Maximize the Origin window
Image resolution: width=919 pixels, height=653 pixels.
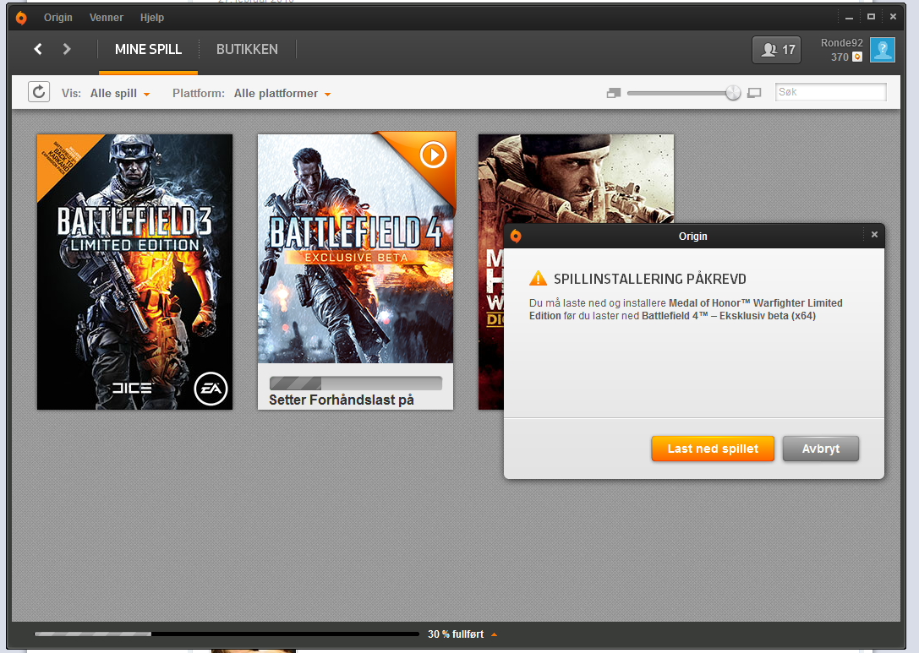871,17
